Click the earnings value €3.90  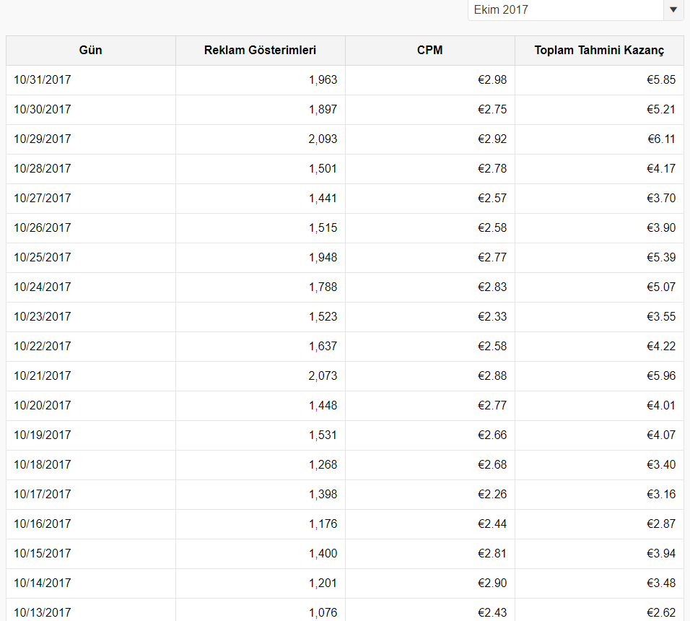point(661,227)
